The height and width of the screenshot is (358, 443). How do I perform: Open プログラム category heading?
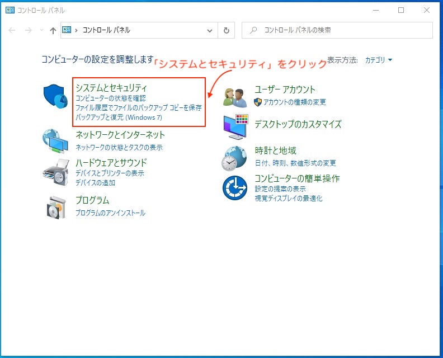pos(92,200)
